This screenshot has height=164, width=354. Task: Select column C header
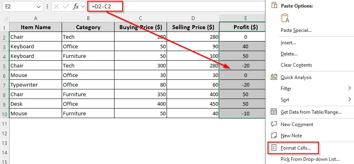point(141,18)
